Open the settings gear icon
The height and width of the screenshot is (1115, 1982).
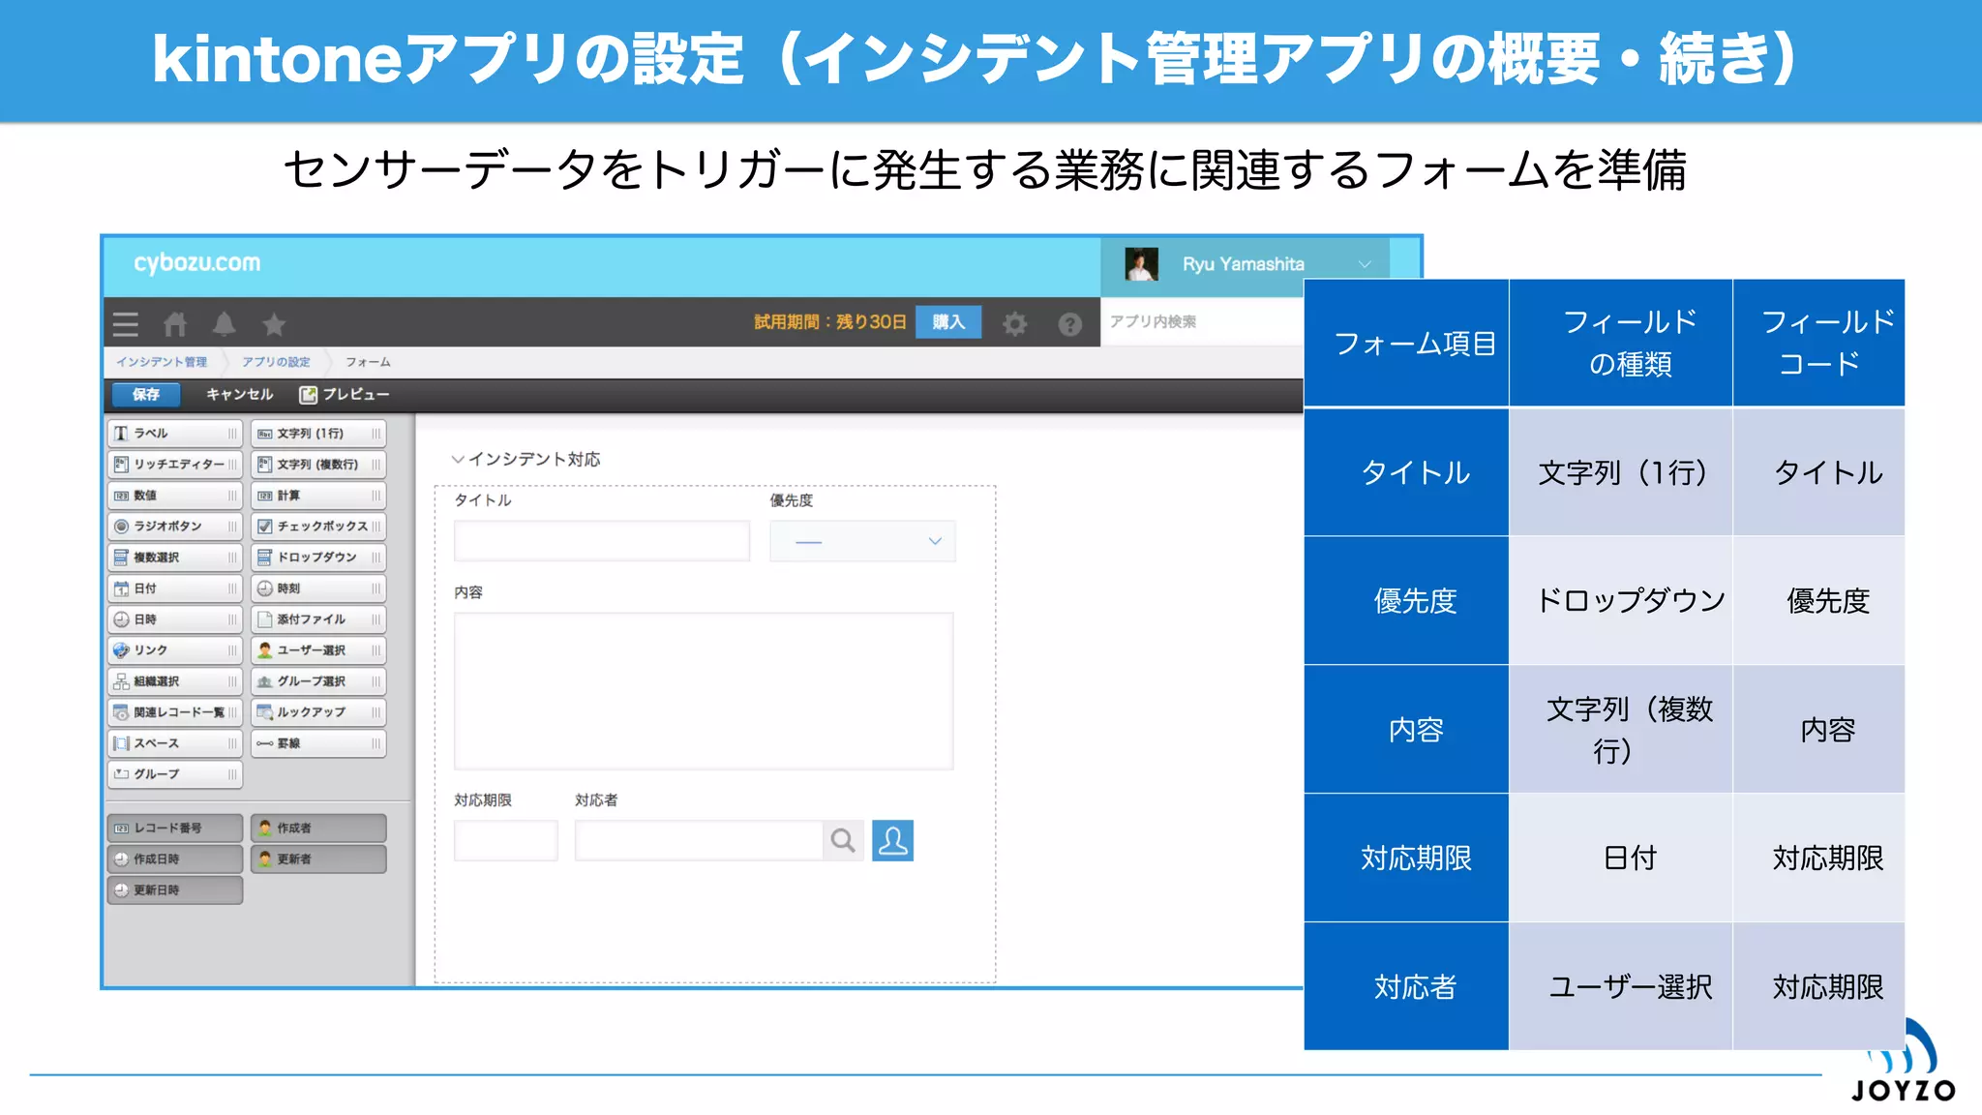pos(1014,323)
